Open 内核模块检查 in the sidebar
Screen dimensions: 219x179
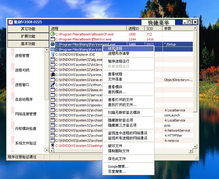pos(26,128)
